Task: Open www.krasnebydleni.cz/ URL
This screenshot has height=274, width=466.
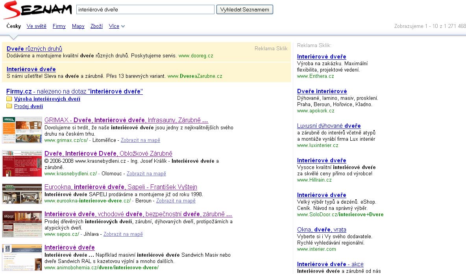Action: (x=71, y=174)
